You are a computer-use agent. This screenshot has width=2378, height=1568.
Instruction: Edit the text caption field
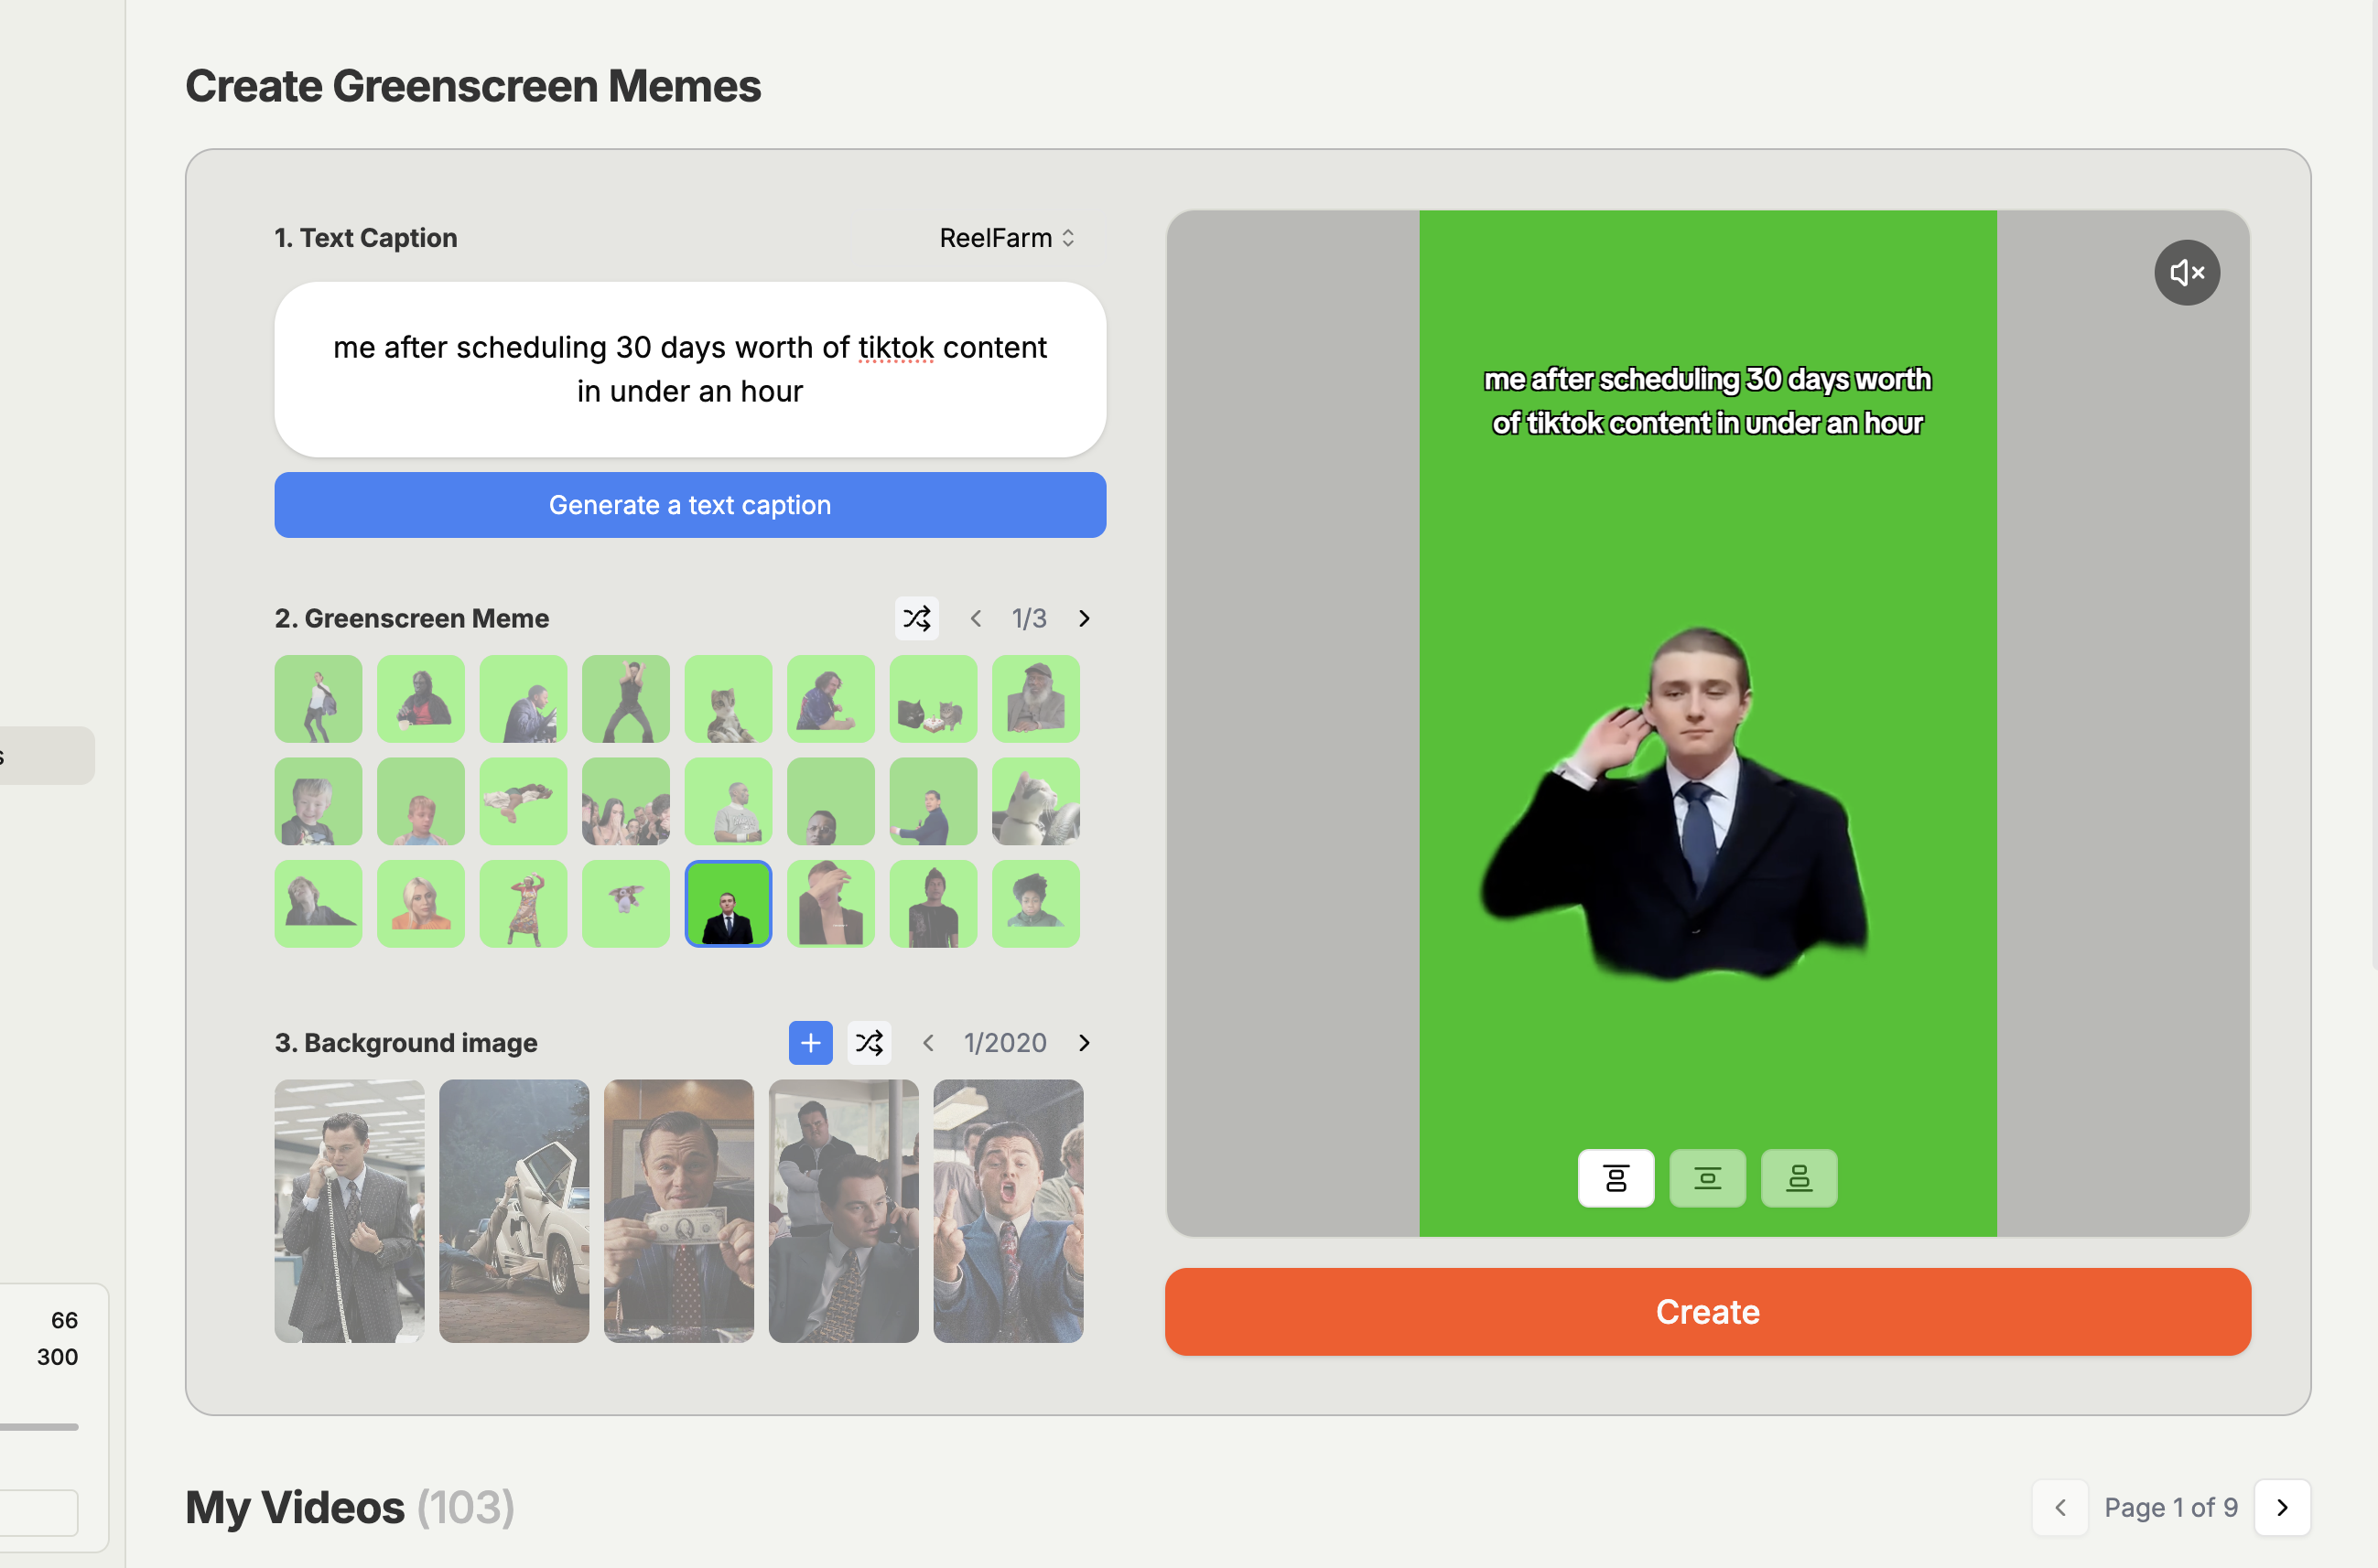coord(689,369)
